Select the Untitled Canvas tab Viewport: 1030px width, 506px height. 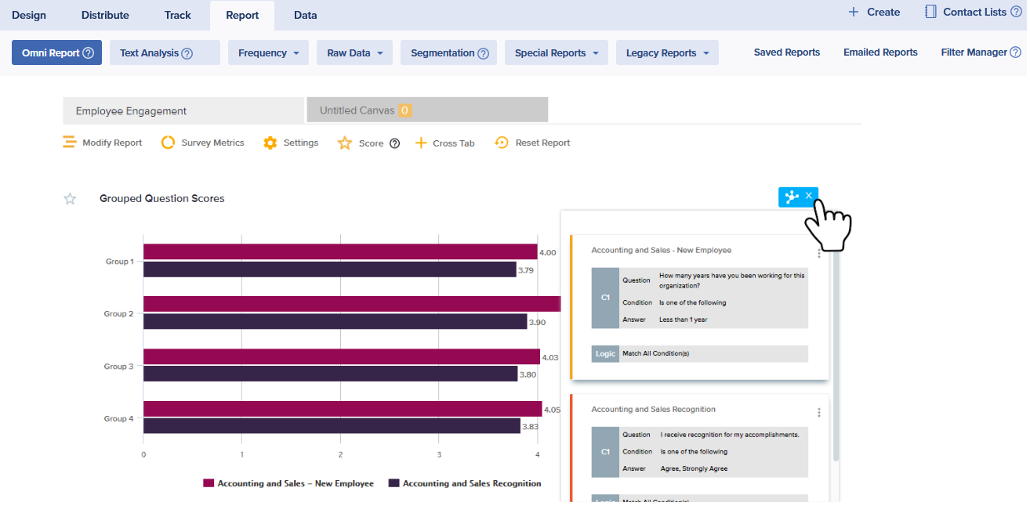tap(427, 110)
